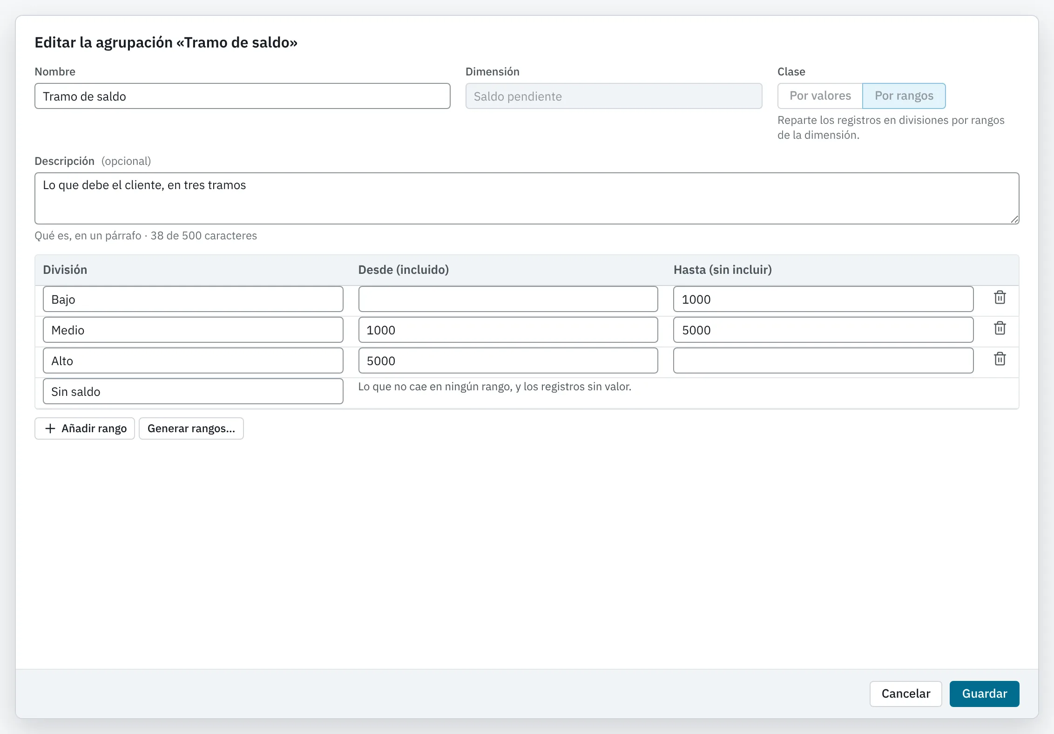Screen dimensions: 1054x734
Task: Click the 'Lo que no cae en ningún rango' note
Action: [494, 387]
